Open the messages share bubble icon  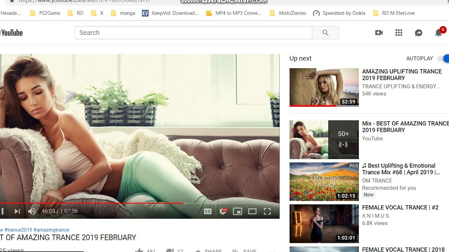coord(418,33)
